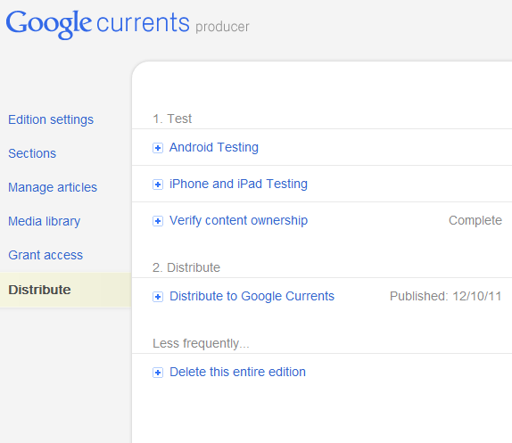Screen dimensions: 512x443
Task: Click the Complete status text
Action: pyautogui.click(x=475, y=220)
